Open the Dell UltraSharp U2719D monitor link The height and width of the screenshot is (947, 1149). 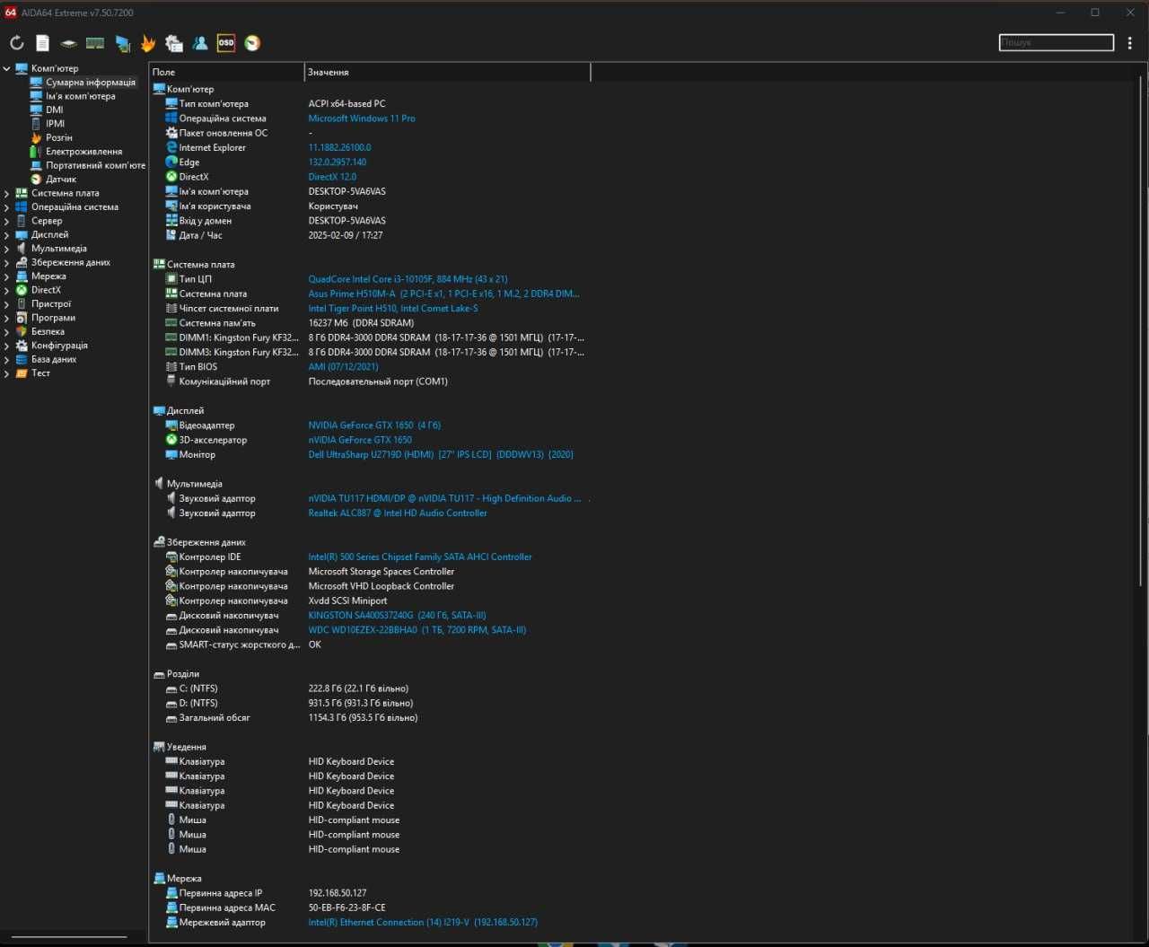pos(441,454)
